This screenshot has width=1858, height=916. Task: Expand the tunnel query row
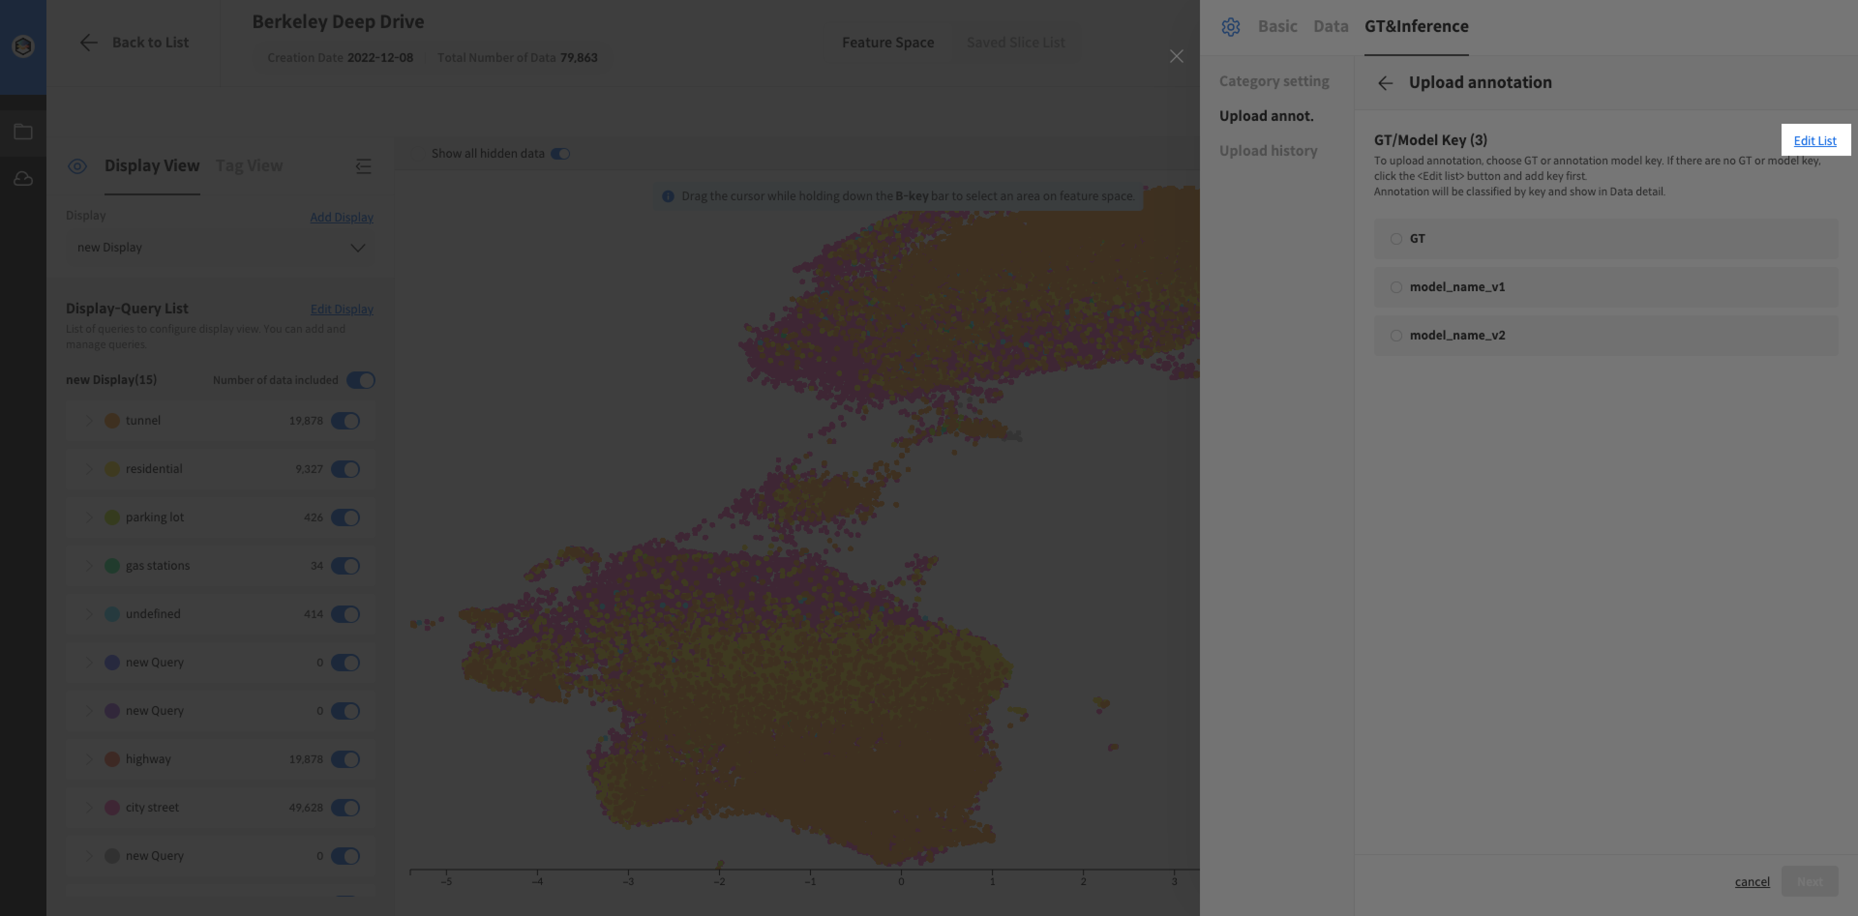click(89, 421)
